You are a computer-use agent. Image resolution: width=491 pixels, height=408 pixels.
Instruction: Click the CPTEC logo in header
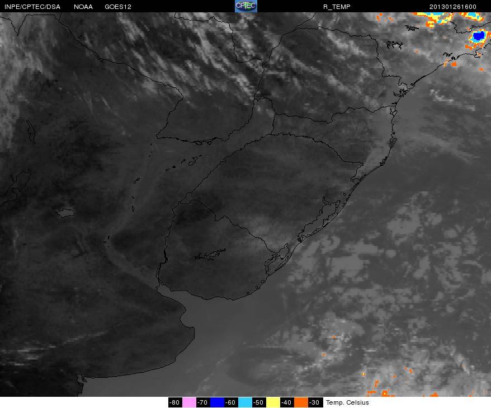246,6
